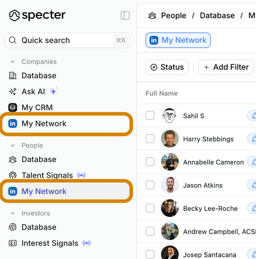
Task: Open the Companies Database building item
Action: click(x=33, y=75)
